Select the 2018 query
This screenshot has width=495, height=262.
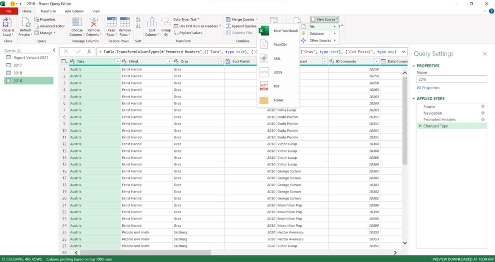(x=29, y=73)
